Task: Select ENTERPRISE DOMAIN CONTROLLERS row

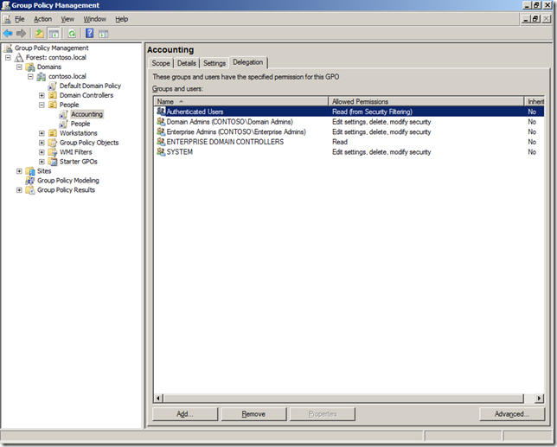Action: 225,142
